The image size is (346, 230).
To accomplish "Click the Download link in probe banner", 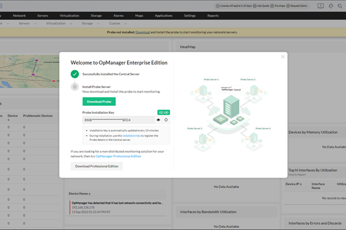I will pos(142,32).
